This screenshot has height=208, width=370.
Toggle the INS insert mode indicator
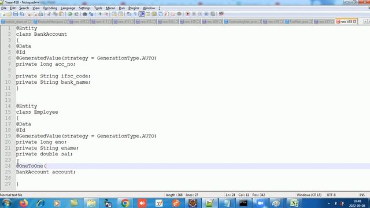click(x=362, y=195)
